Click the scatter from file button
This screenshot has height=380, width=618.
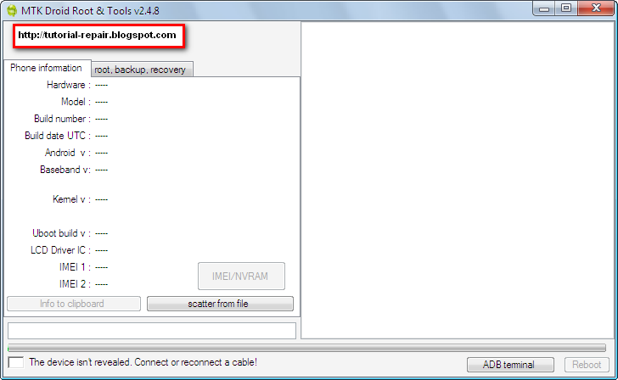coord(220,304)
